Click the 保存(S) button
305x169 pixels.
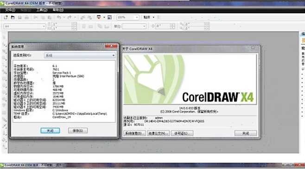point(78,131)
